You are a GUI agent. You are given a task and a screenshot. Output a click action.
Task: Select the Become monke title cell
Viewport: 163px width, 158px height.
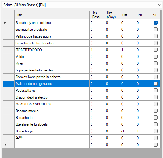(52, 111)
